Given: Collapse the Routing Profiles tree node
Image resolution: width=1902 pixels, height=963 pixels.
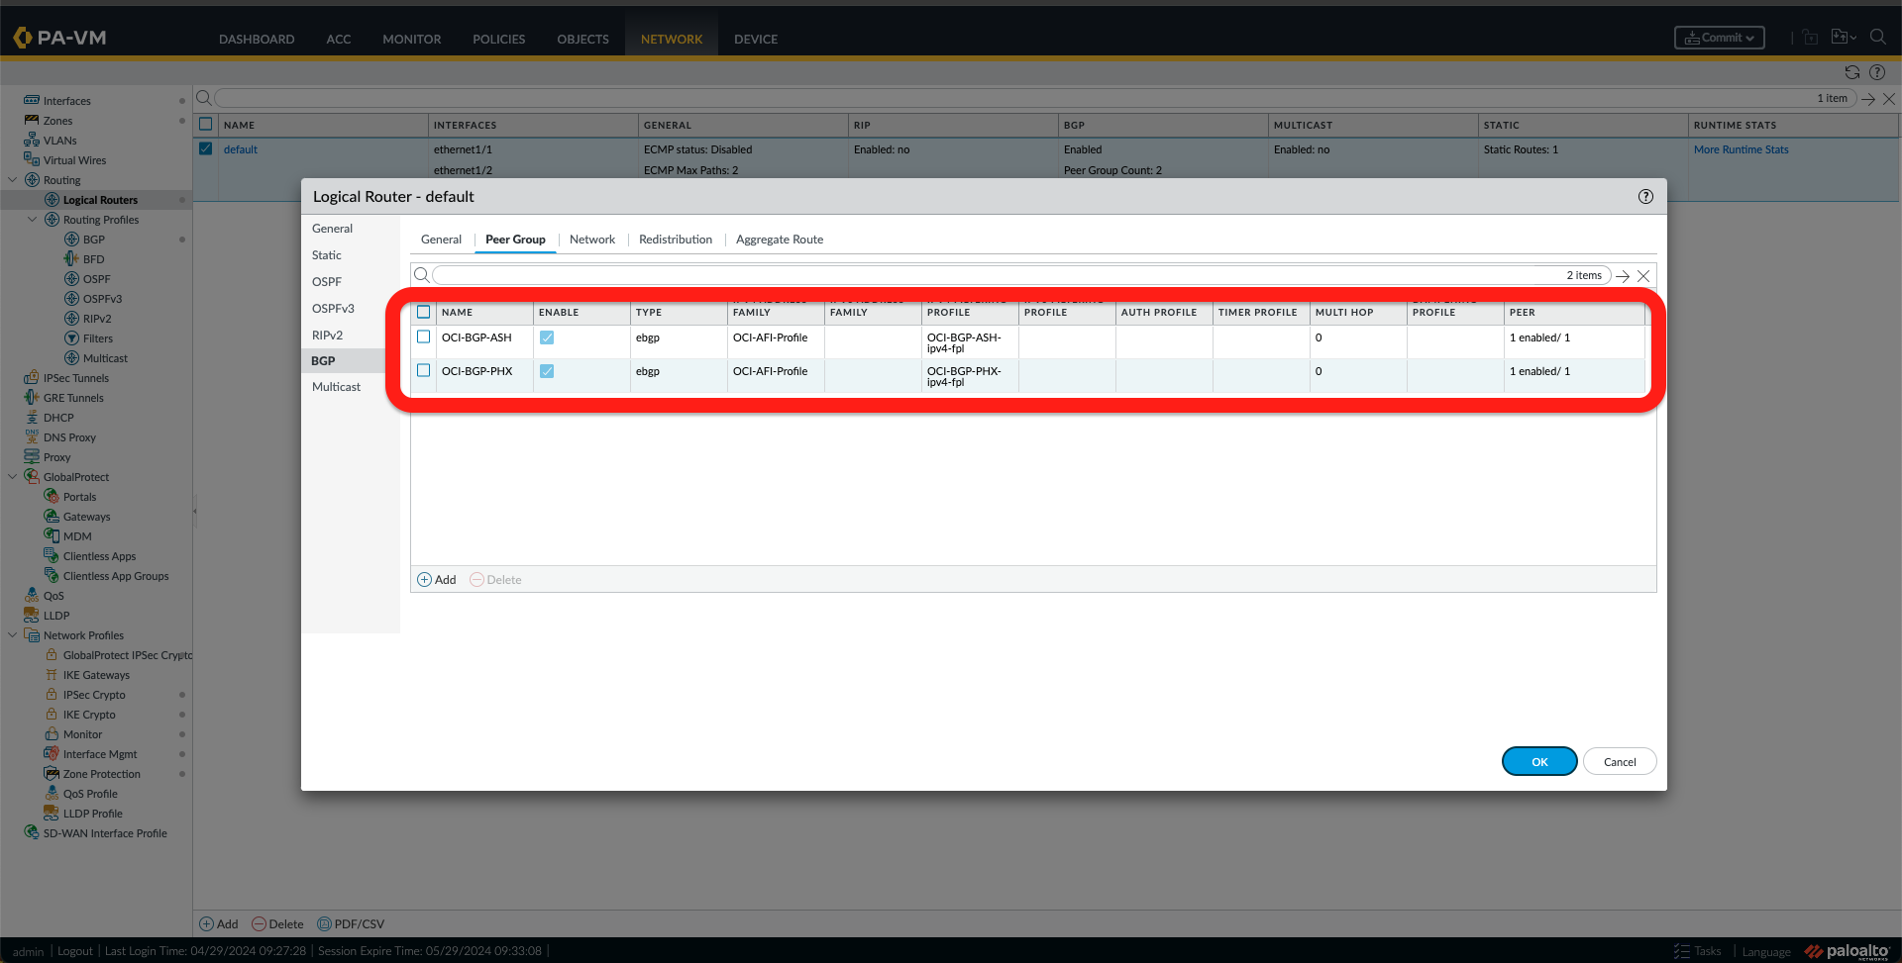Looking at the screenshot, I should pyautogui.click(x=32, y=220).
